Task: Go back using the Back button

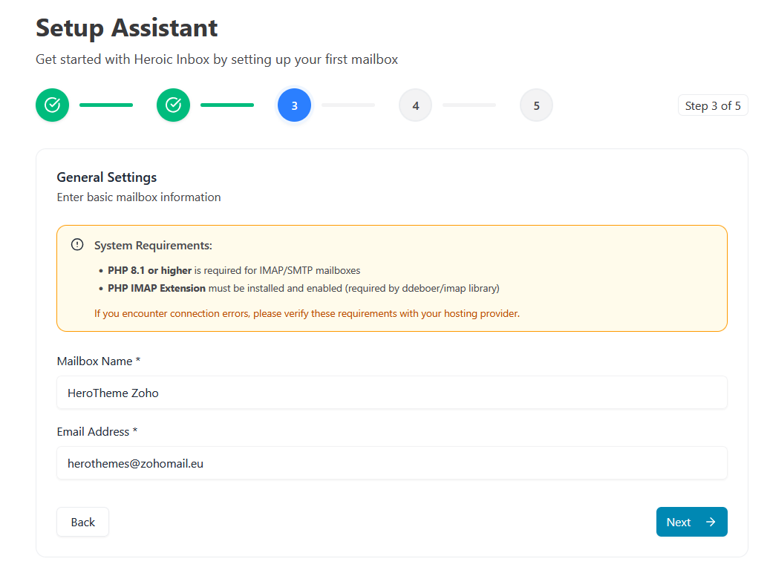Action: 82,522
